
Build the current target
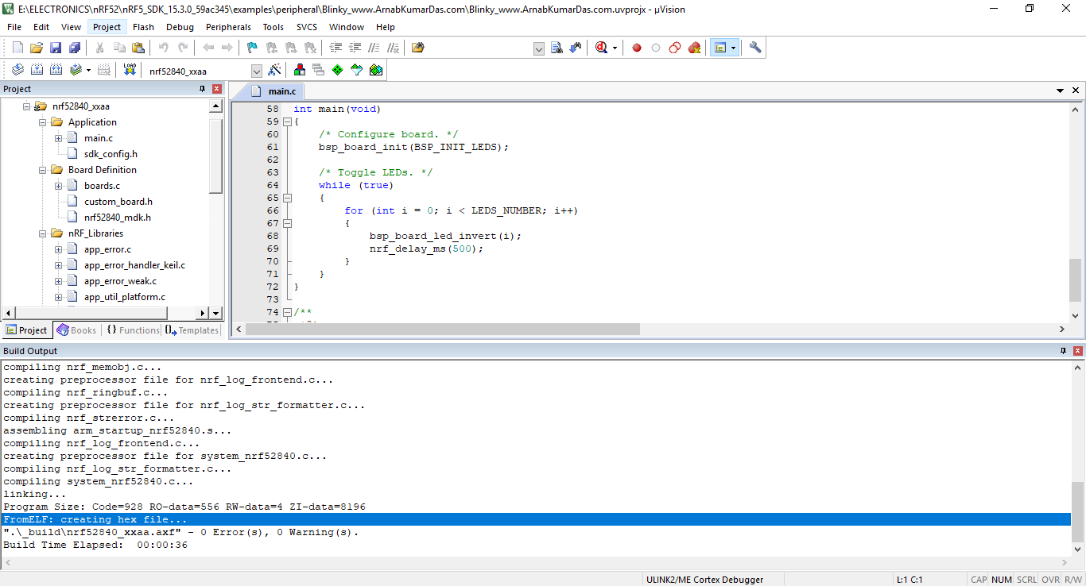pyautogui.click(x=36, y=69)
